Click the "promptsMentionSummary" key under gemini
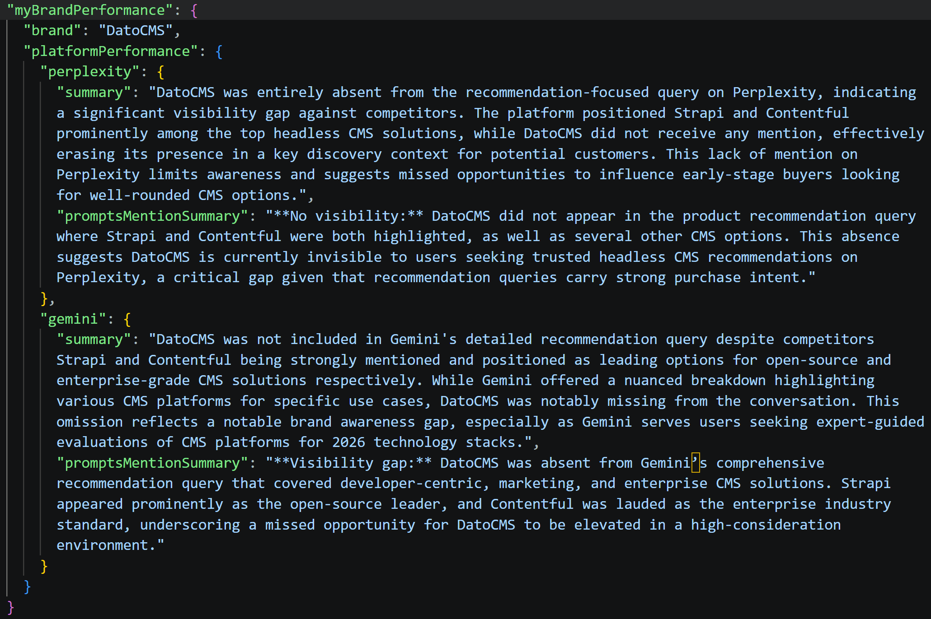 point(152,463)
